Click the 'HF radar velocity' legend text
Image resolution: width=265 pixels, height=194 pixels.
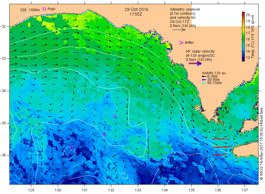(200, 51)
